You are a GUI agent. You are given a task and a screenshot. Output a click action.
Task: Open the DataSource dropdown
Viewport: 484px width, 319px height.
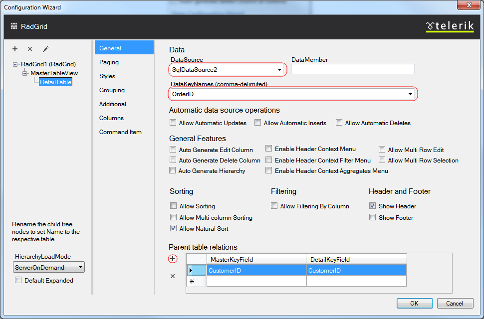click(x=279, y=69)
